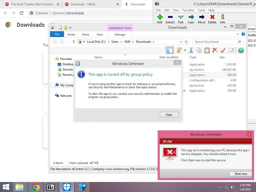Open the Explorer View tab

[x=99, y=34]
